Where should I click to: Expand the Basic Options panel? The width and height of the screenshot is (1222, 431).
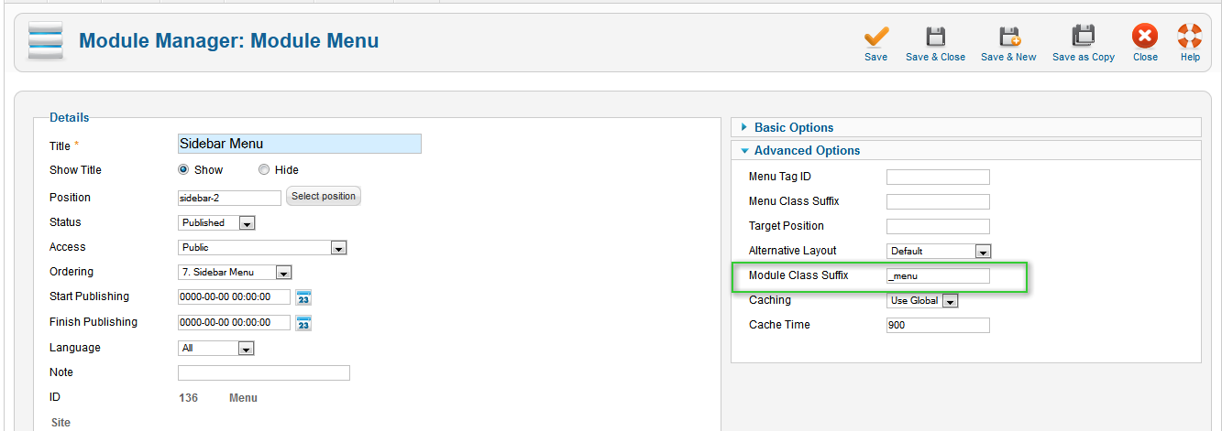click(x=794, y=127)
